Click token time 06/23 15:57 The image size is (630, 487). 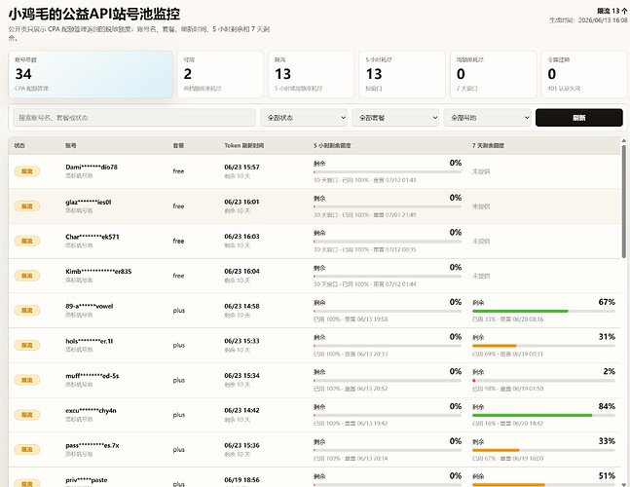pyautogui.click(x=241, y=168)
